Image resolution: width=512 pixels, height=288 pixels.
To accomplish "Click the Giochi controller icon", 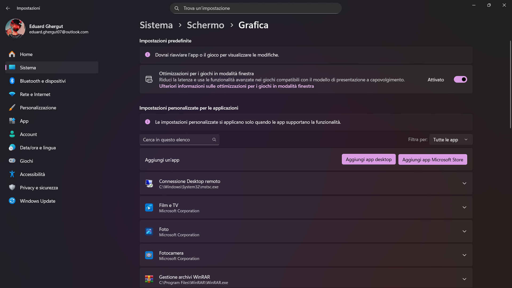I will (x=12, y=161).
